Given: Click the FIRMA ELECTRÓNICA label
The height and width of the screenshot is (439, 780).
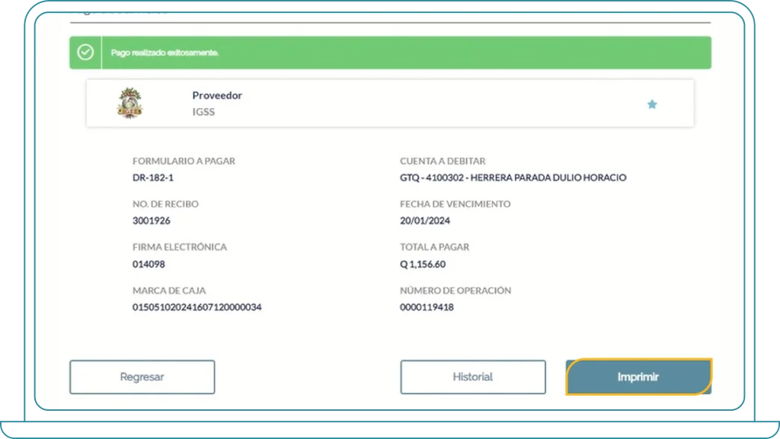Looking at the screenshot, I should click(x=180, y=247).
